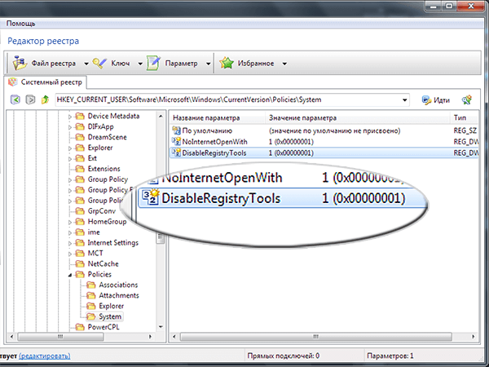Click the add-to-favorites icon next to Идти
489x367 pixels.
467,99
